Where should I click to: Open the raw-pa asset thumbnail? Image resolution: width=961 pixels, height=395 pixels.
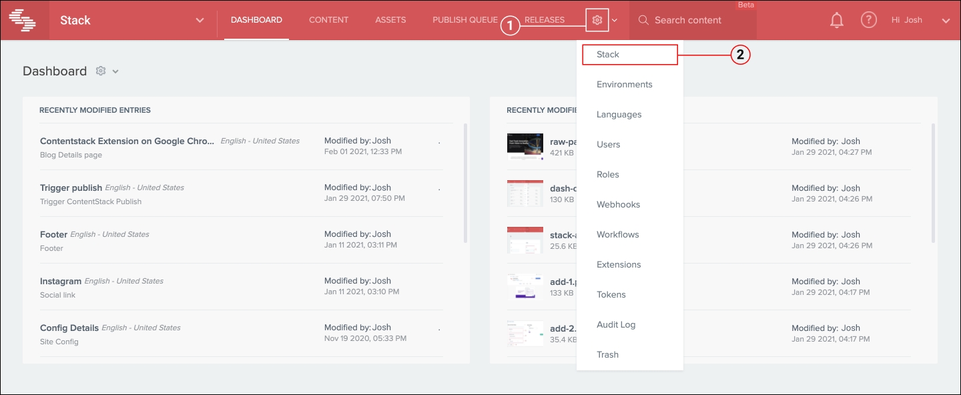(x=525, y=147)
